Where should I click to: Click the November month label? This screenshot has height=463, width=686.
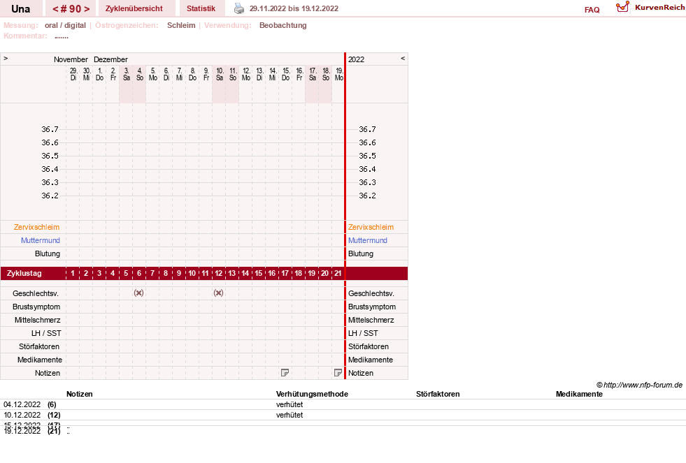tap(71, 59)
